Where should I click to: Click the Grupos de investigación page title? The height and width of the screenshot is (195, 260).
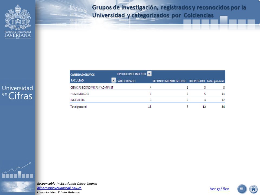tap(169, 11)
